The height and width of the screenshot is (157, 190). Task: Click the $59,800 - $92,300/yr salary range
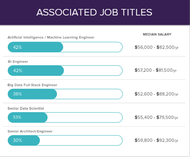coord(156,140)
